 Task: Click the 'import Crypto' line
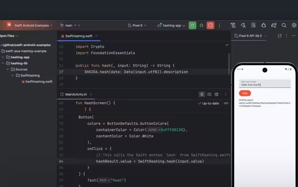(90, 46)
